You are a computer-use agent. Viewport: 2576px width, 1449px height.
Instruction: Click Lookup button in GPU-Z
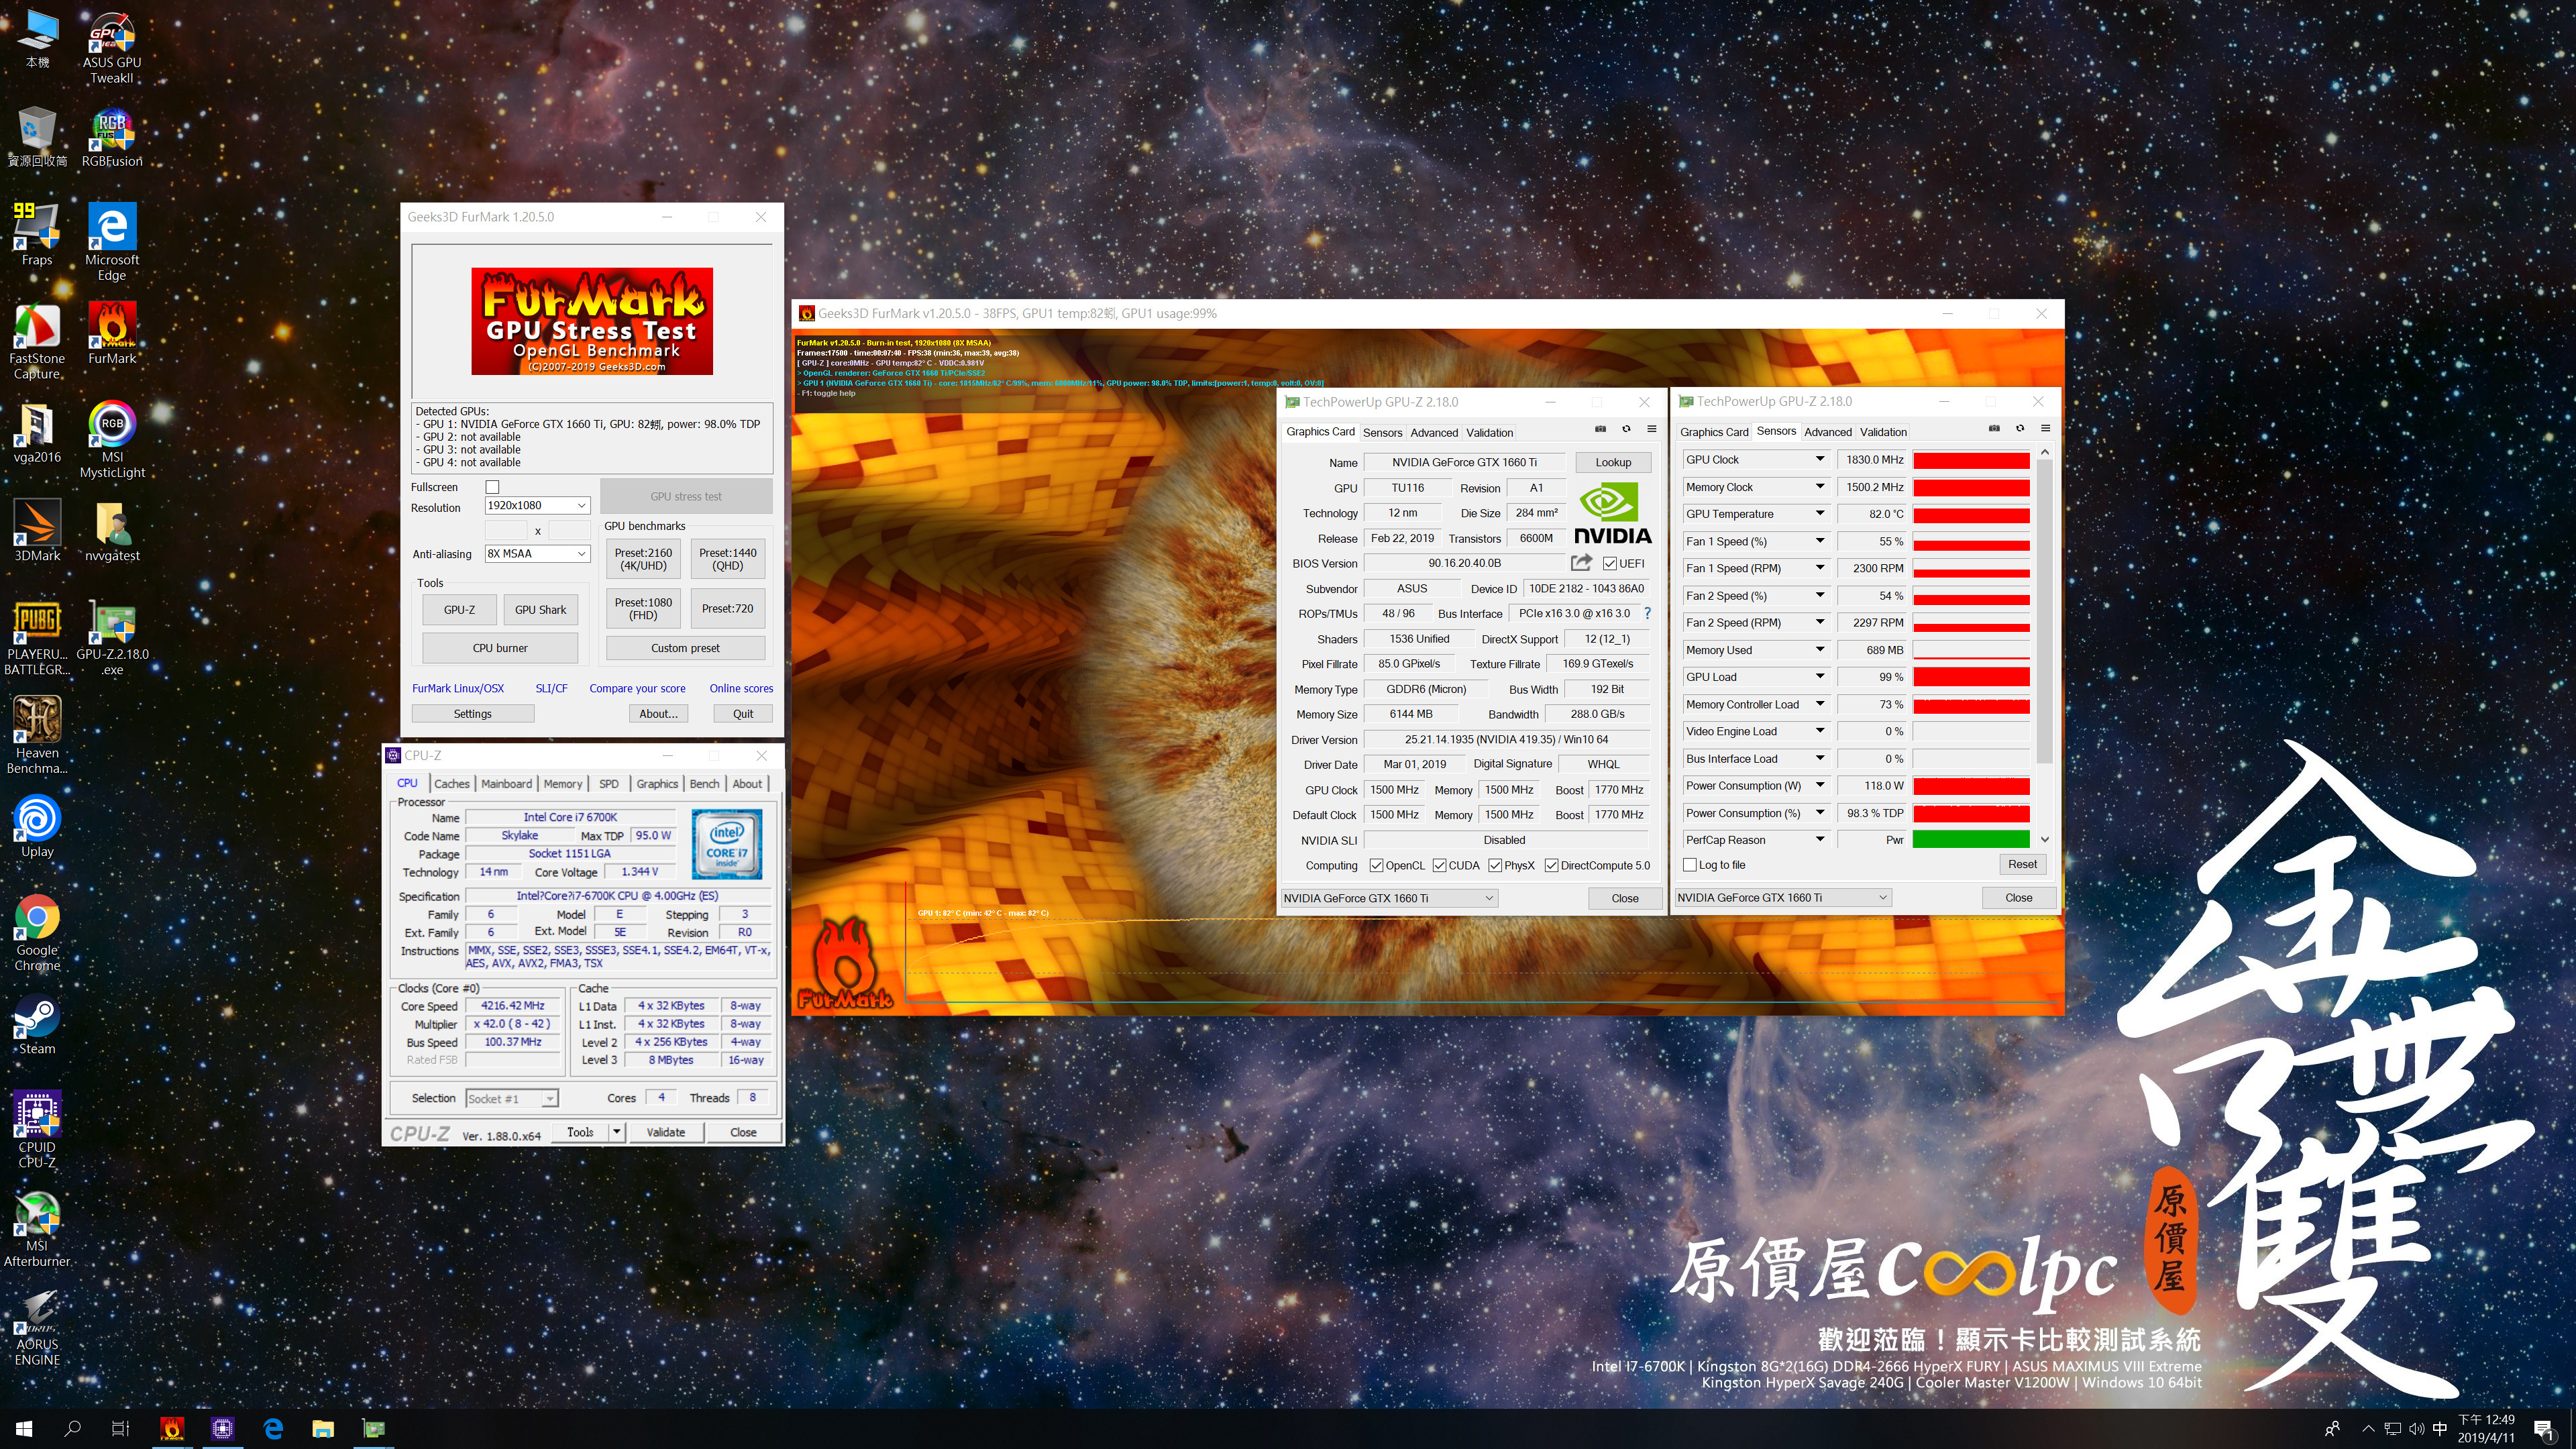point(1612,462)
